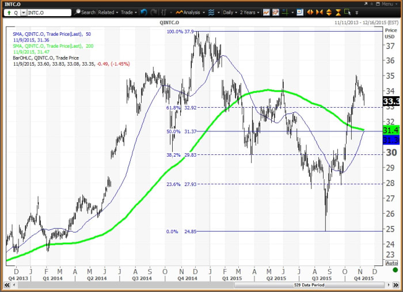The height and width of the screenshot is (292, 403).
Task: Click the line chart style icon
Action: tap(266, 12)
